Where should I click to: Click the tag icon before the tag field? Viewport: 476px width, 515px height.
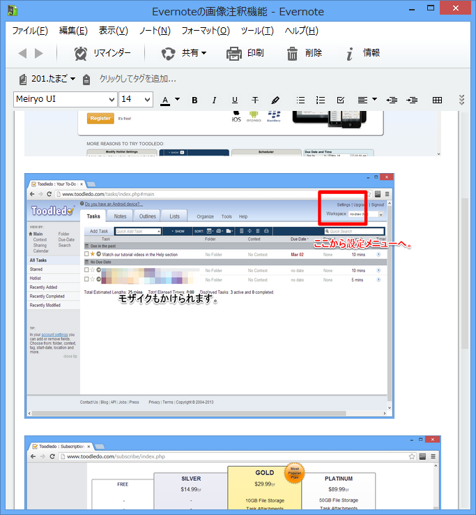86,80
